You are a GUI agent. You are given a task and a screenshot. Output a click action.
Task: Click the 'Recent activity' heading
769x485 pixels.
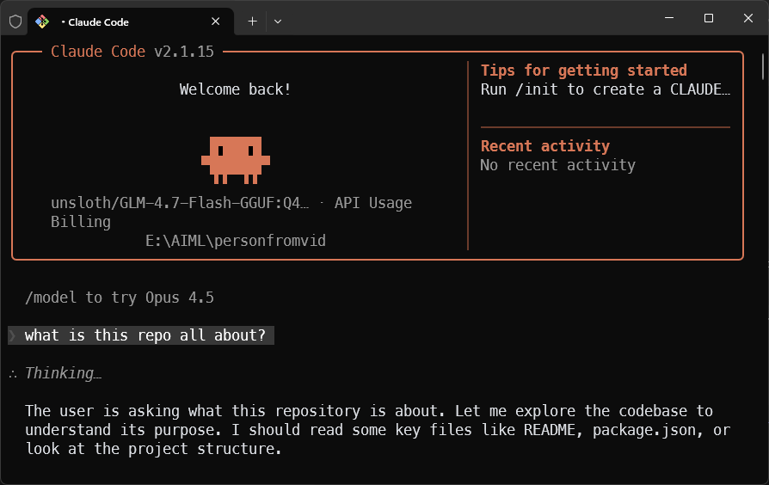point(544,146)
